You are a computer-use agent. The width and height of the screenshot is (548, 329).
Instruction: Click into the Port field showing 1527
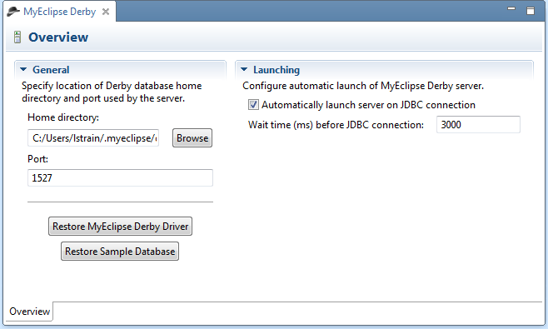(120, 178)
